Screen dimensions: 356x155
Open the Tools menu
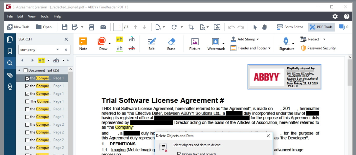click(x=44, y=16)
